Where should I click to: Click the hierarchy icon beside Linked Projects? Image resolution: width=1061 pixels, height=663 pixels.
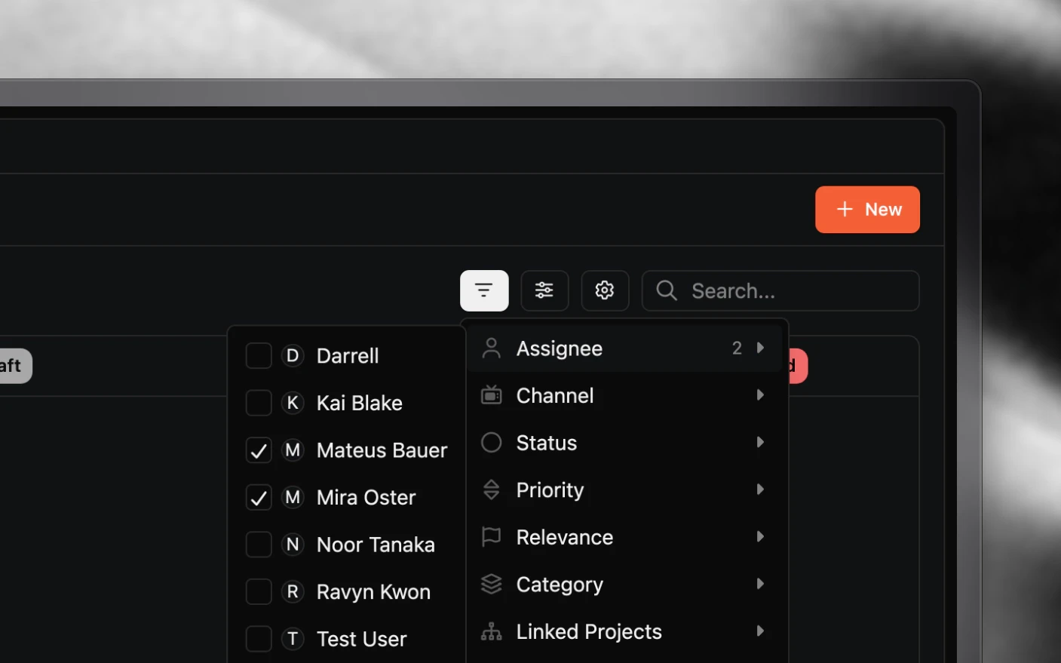491,631
